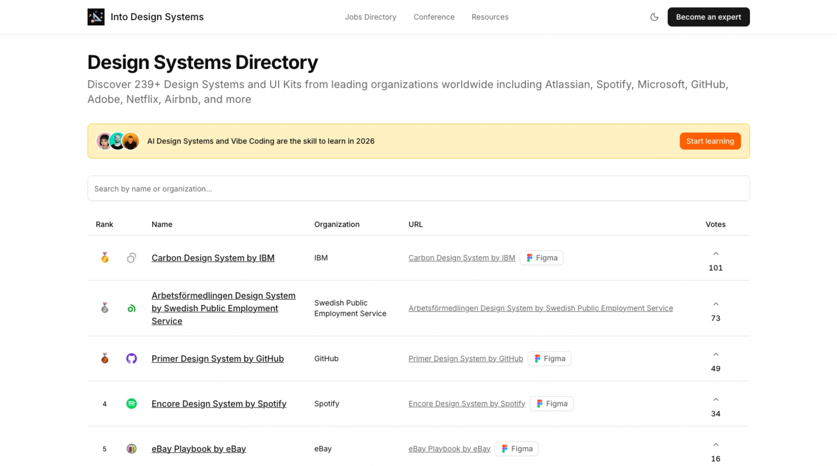Open the Figma badge for Carbon Design System
Screen dimensions: 837x466
point(541,258)
